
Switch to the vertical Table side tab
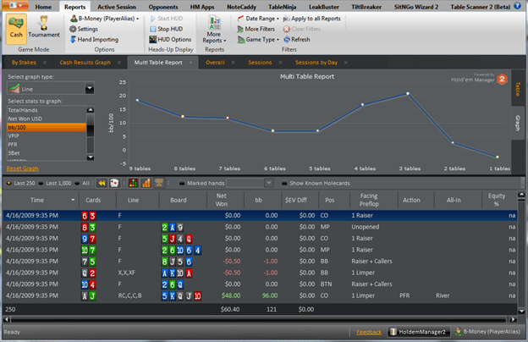pos(518,89)
